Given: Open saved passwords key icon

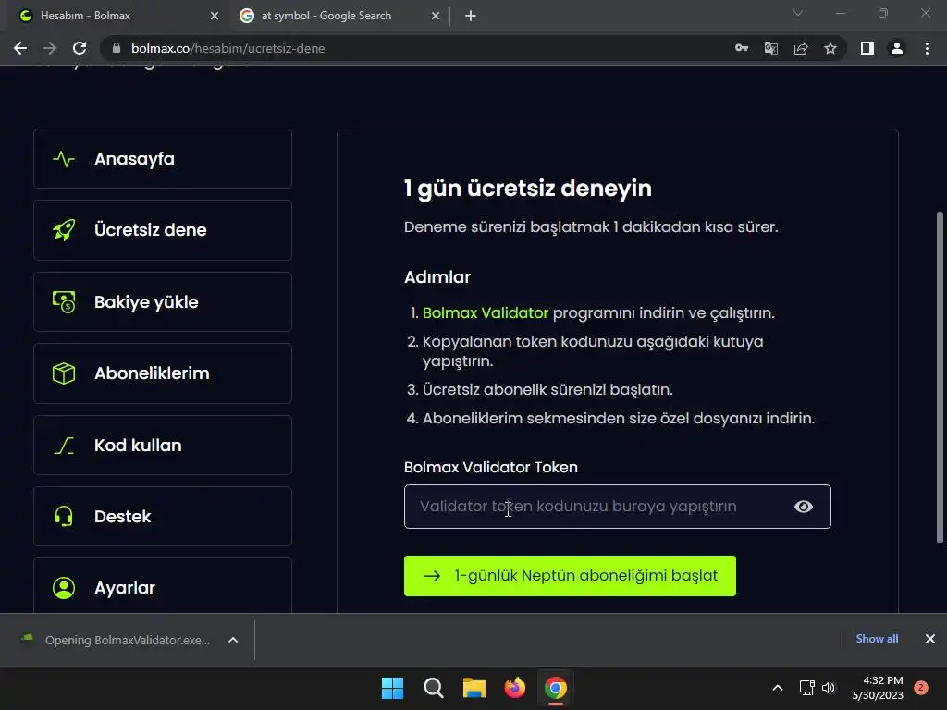Looking at the screenshot, I should [x=742, y=48].
